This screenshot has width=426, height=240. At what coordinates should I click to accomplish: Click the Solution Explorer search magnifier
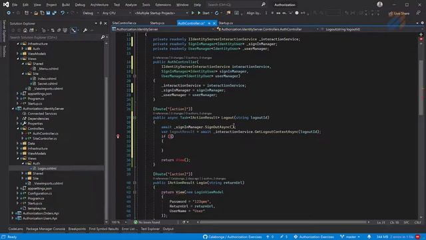click(x=103, y=37)
